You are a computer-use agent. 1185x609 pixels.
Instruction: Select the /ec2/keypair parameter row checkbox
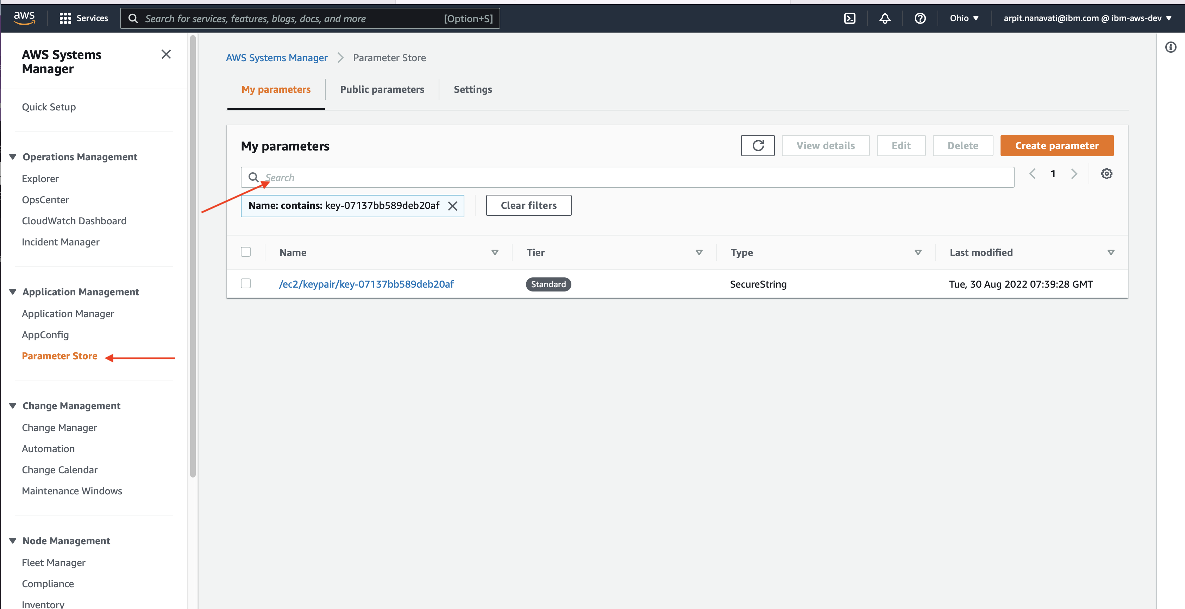pyautogui.click(x=246, y=284)
